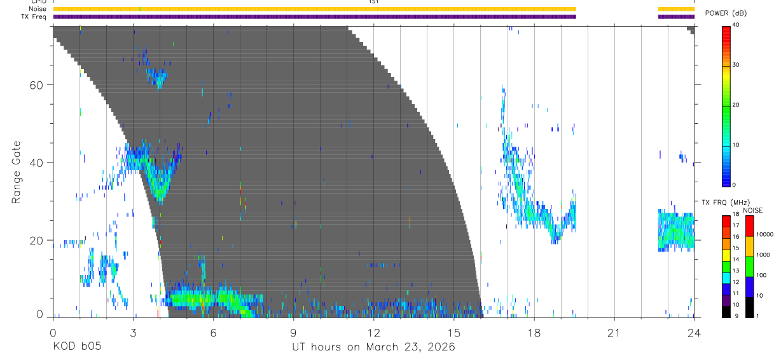
Task: Click the 15 tick on UT hours axis
Action: tap(453, 332)
